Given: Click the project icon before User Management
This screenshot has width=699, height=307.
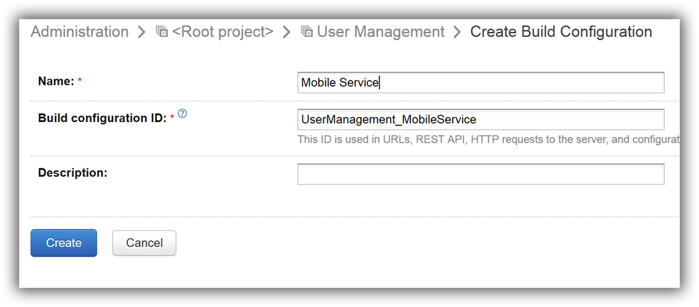Looking at the screenshot, I should tap(306, 31).
